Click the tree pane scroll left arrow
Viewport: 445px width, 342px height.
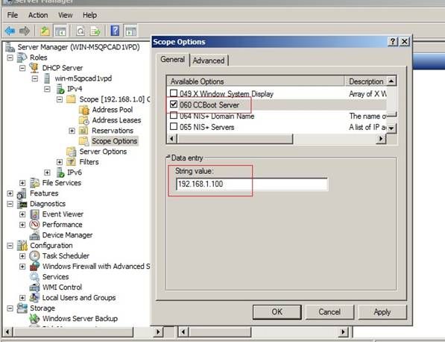coord(7,332)
